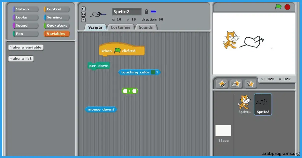Click the surprise sprite icon
The image size is (302, 158).
(250, 84)
